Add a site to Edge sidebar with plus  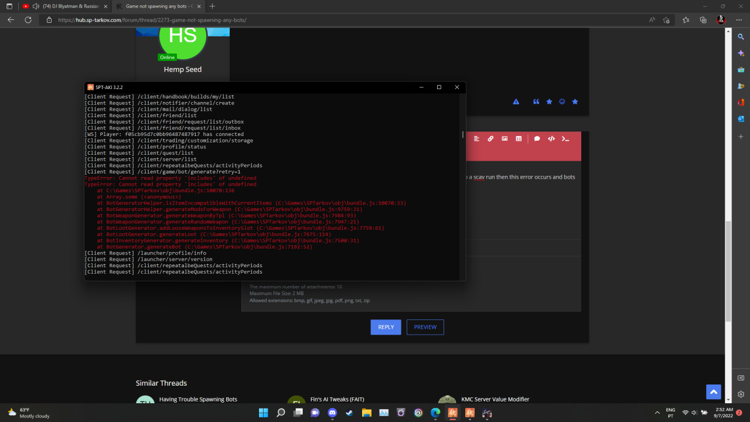pos(741,137)
